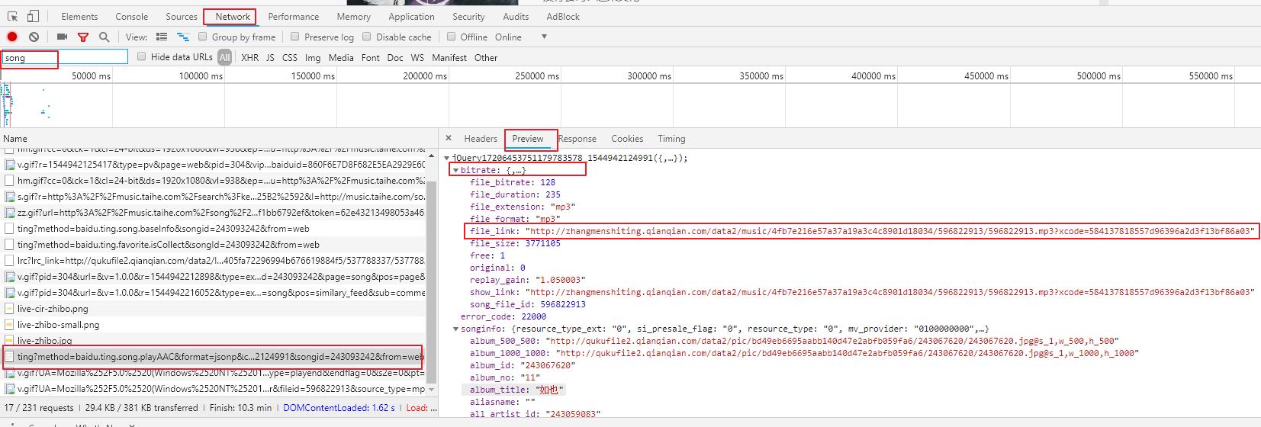The height and width of the screenshot is (427, 1261).
Task: Click file icon of live-cir-zhibo.png
Action: coord(10,309)
